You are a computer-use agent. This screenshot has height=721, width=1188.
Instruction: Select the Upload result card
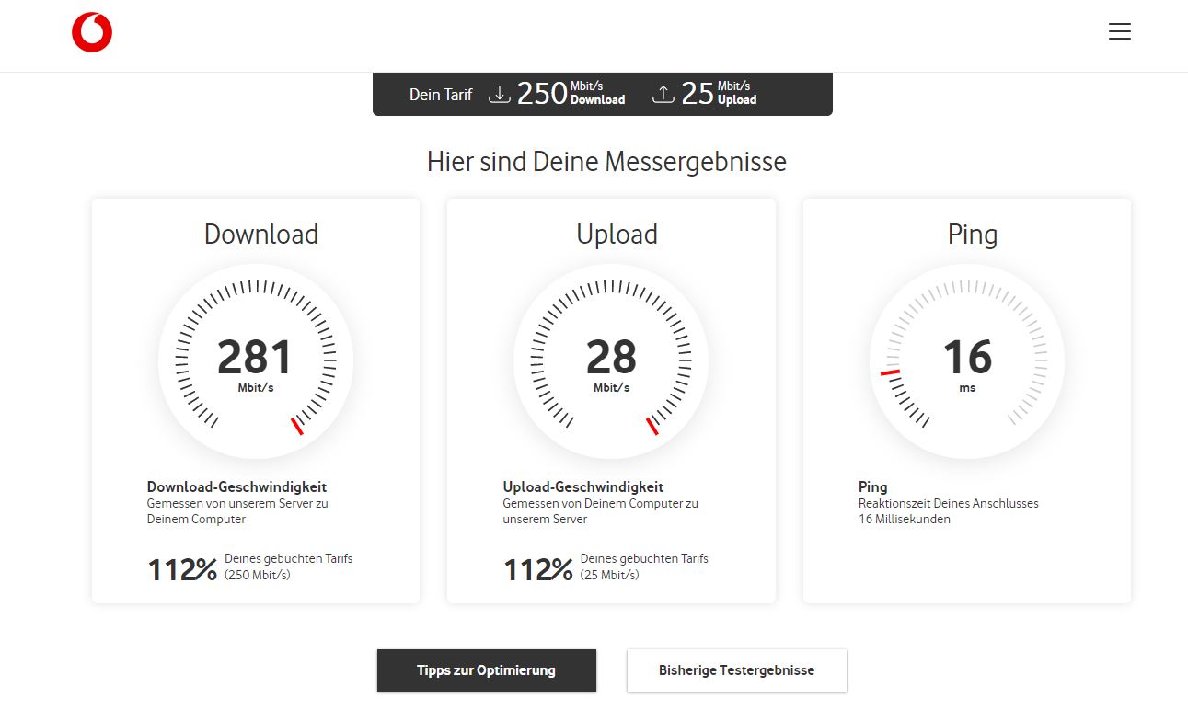pos(610,400)
